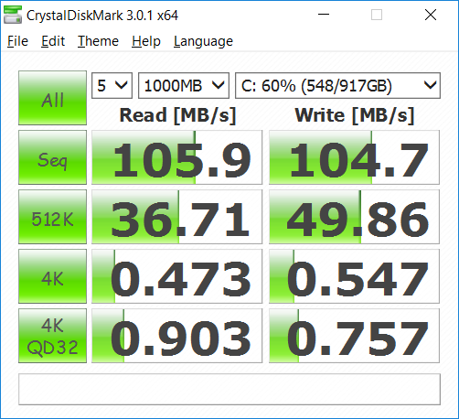
Task: Close the CrystalDiskMark window
Action: (431, 15)
